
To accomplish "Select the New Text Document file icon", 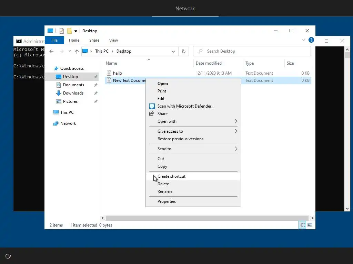I will click(x=109, y=80).
